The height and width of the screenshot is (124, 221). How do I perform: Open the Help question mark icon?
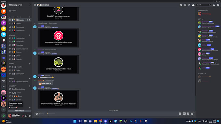(x=218, y=5)
